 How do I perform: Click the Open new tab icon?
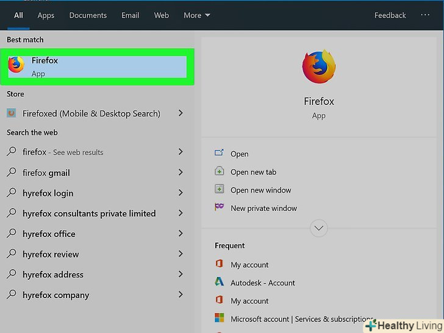pyautogui.click(x=220, y=172)
